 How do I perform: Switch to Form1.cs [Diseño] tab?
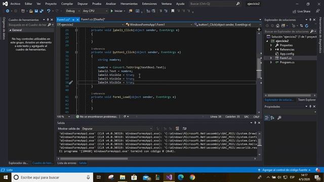tap(93, 19)
